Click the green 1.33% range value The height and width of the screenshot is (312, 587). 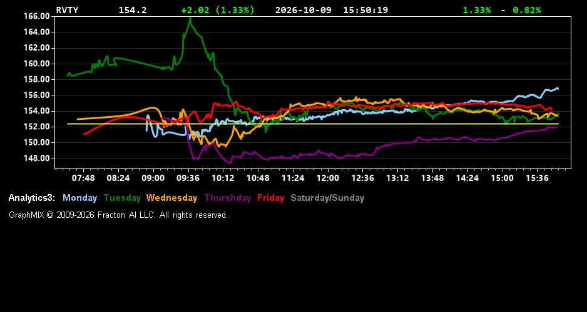(x=477, y=10)
